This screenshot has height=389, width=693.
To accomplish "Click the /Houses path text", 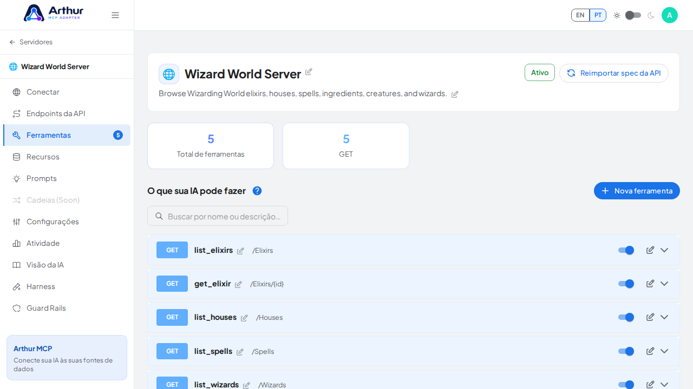I will click(270, 318).
